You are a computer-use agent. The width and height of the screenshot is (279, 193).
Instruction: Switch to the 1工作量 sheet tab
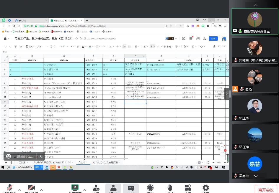click(22, 162)
